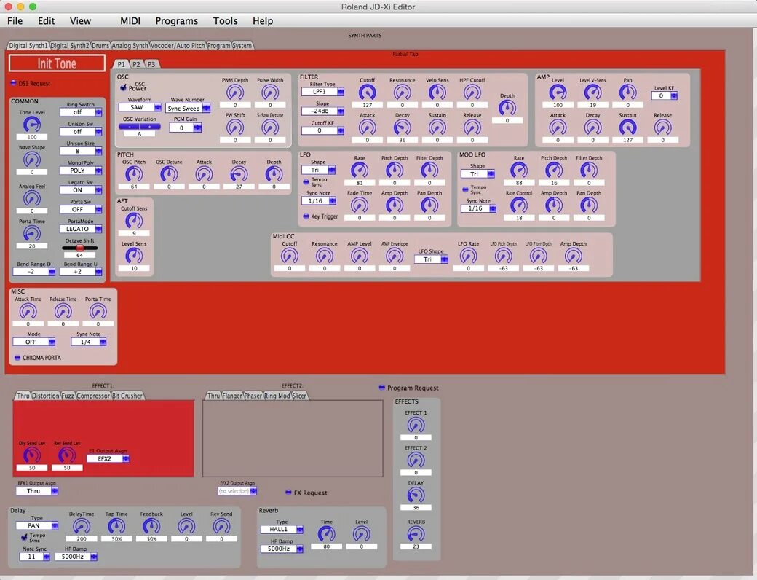Open the Delay Type PAN dropdown
This screenshot has width=757, height=580.
[37, 525]
